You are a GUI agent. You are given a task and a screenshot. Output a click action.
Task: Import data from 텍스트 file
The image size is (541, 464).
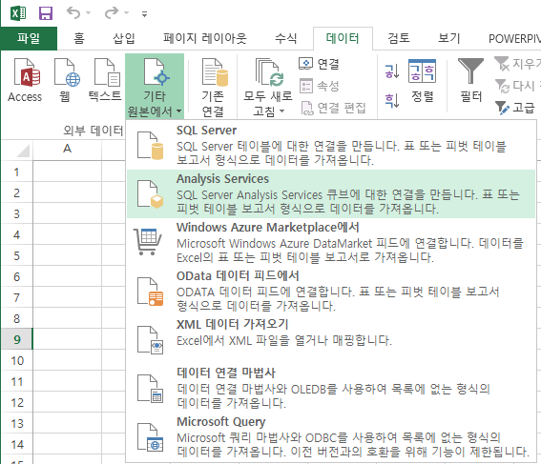click(x=105, y=80)
